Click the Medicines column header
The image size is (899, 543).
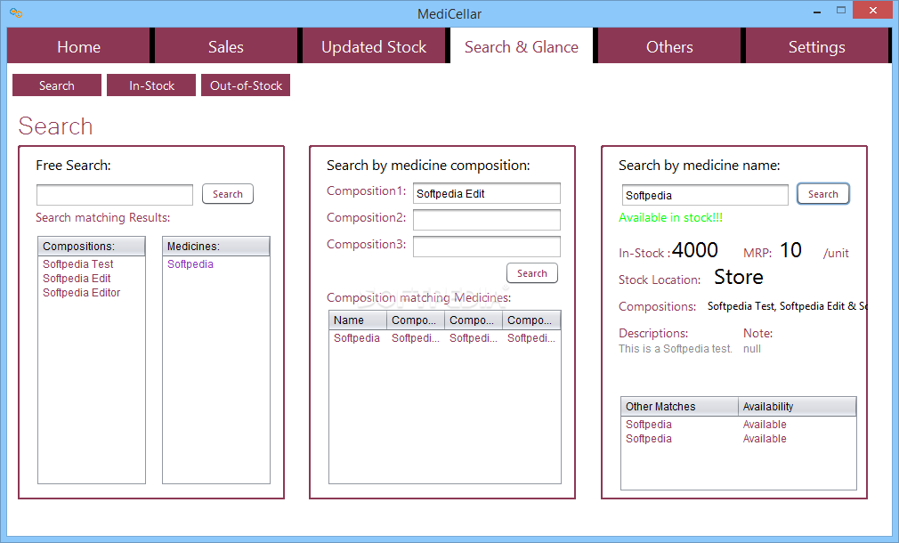(216, 246)
